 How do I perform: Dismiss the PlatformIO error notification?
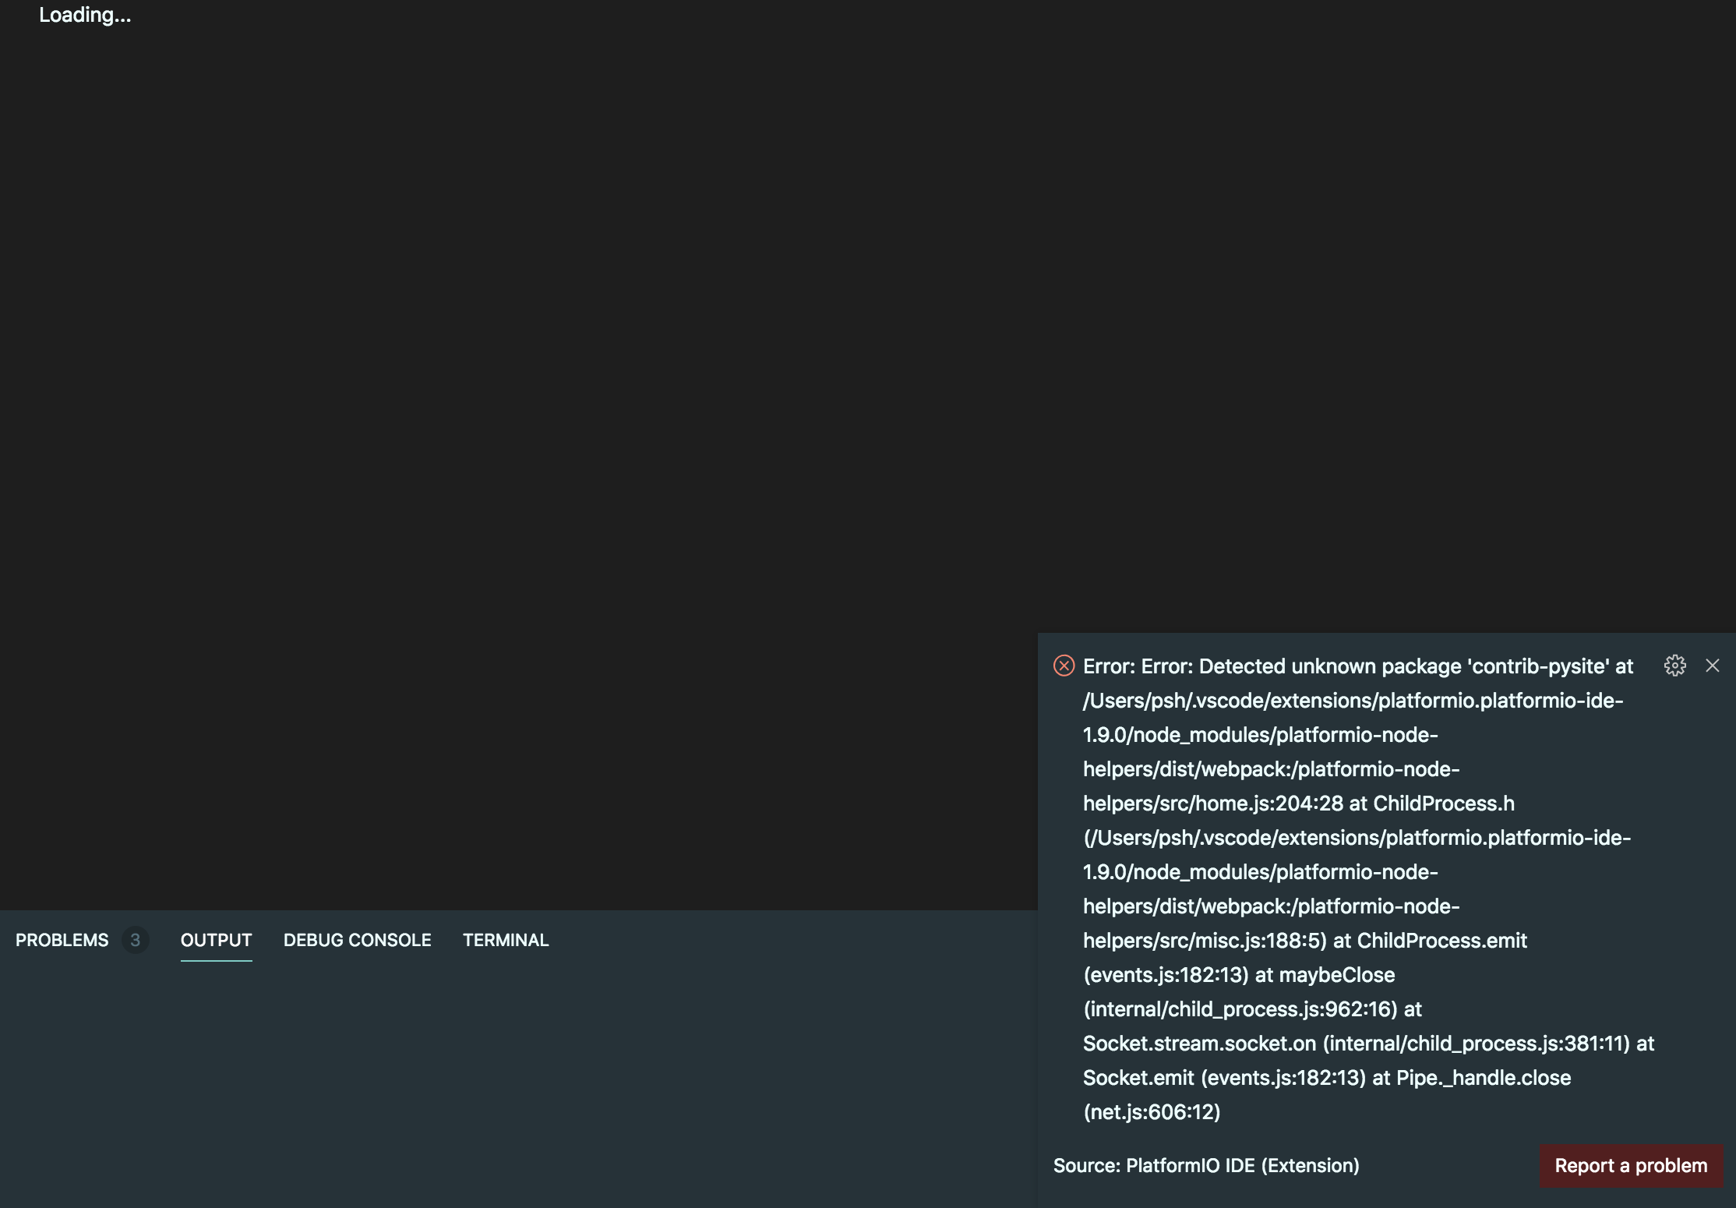[1713, 666]
